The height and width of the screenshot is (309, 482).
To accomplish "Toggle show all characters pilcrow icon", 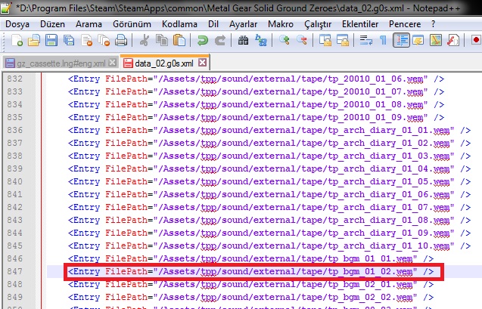I will click(383, 40).
